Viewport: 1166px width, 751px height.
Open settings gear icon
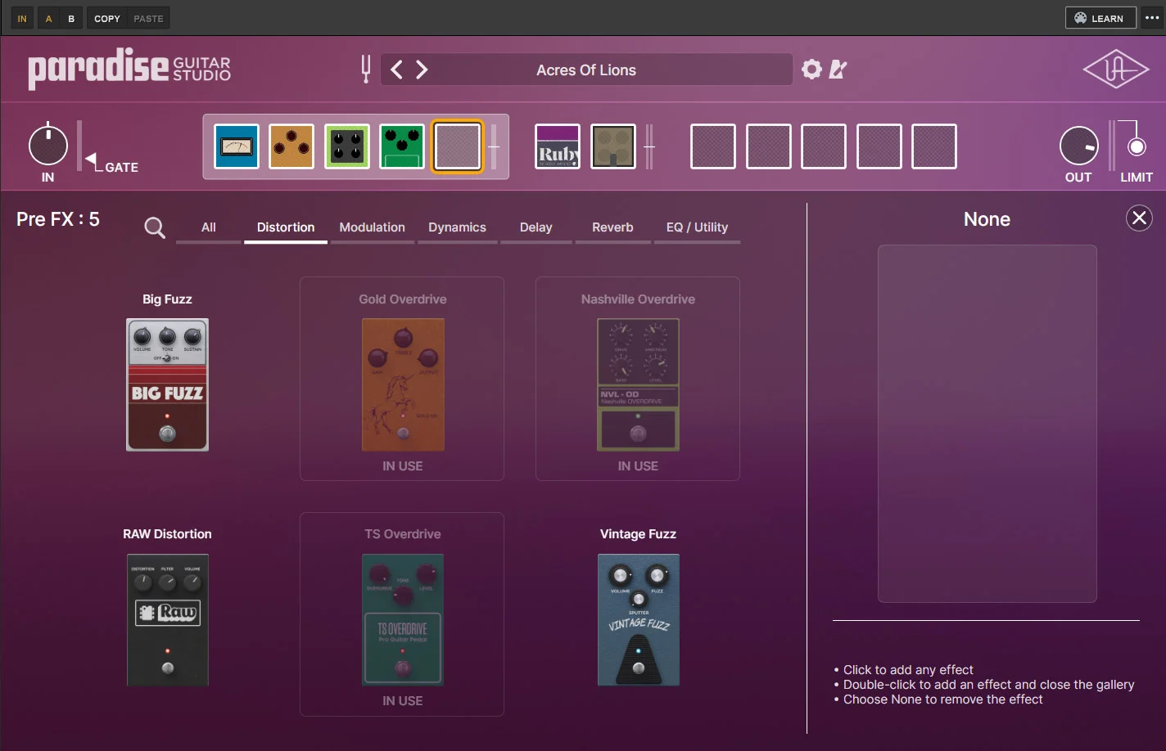click(811, 70)
